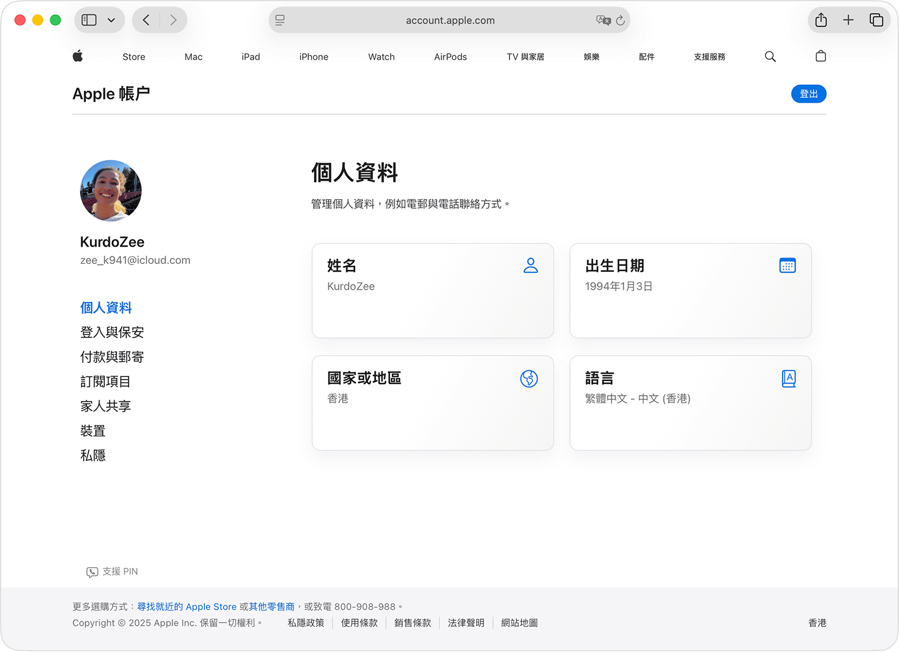Click the 1994年1月3日 birth date value
This screenshot has height=652, width=899.
point(619,286)
